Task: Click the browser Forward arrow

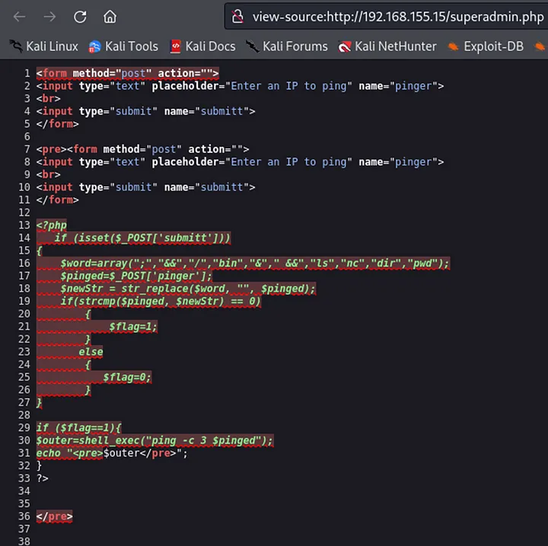Action: coord(49,17)
